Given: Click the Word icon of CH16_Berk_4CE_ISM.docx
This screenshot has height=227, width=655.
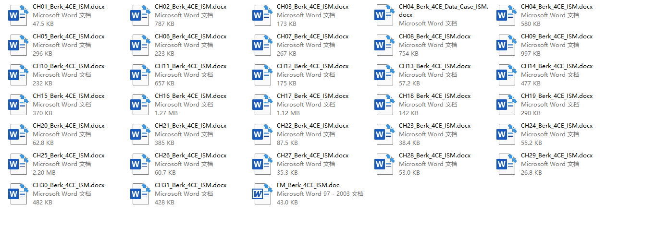Looking at the screenshot, I should coord(141,105).
